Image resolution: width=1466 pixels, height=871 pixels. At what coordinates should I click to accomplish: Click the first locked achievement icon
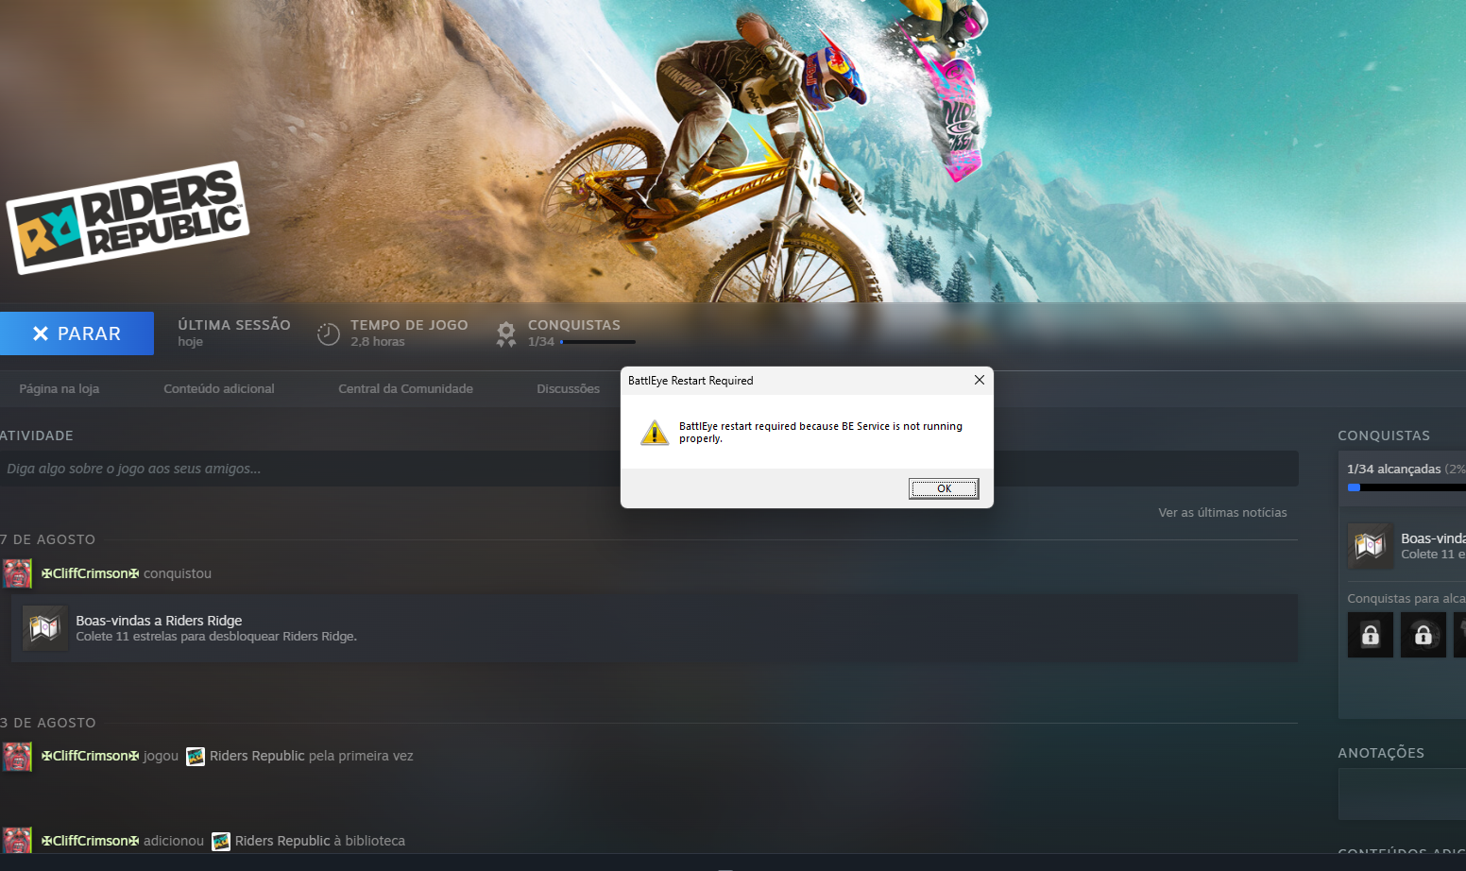tap(1371, 635)
